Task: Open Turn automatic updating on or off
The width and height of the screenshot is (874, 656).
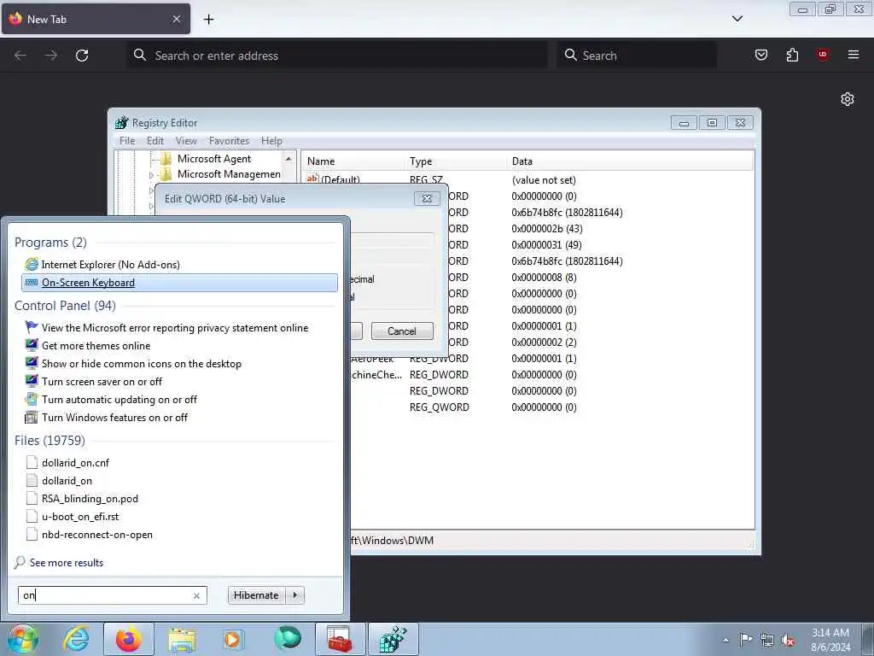Action: 119,400
